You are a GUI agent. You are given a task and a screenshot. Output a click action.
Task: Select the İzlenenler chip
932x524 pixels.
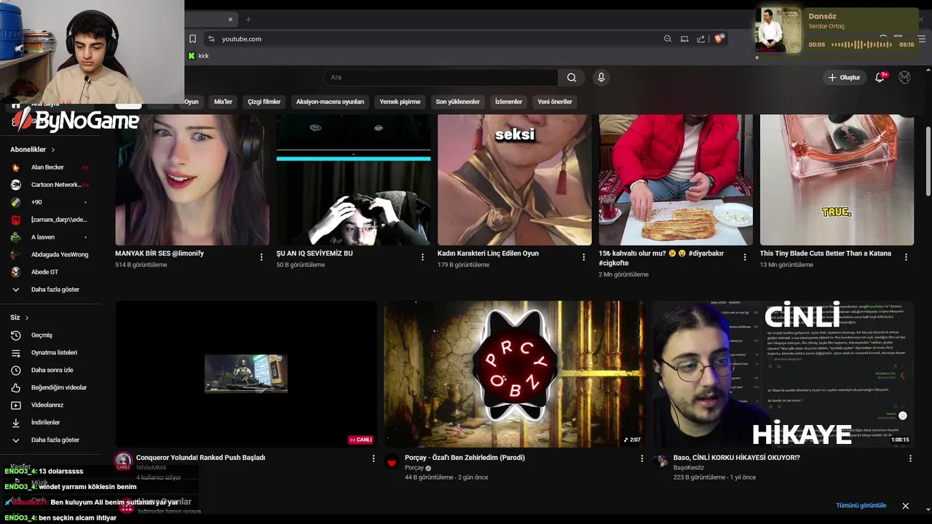pyautogui.click(x=508, y=102)
